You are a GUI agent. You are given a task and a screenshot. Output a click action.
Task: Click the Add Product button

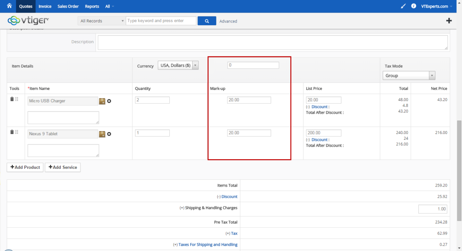pyautogui.click(x=25, y=167)
